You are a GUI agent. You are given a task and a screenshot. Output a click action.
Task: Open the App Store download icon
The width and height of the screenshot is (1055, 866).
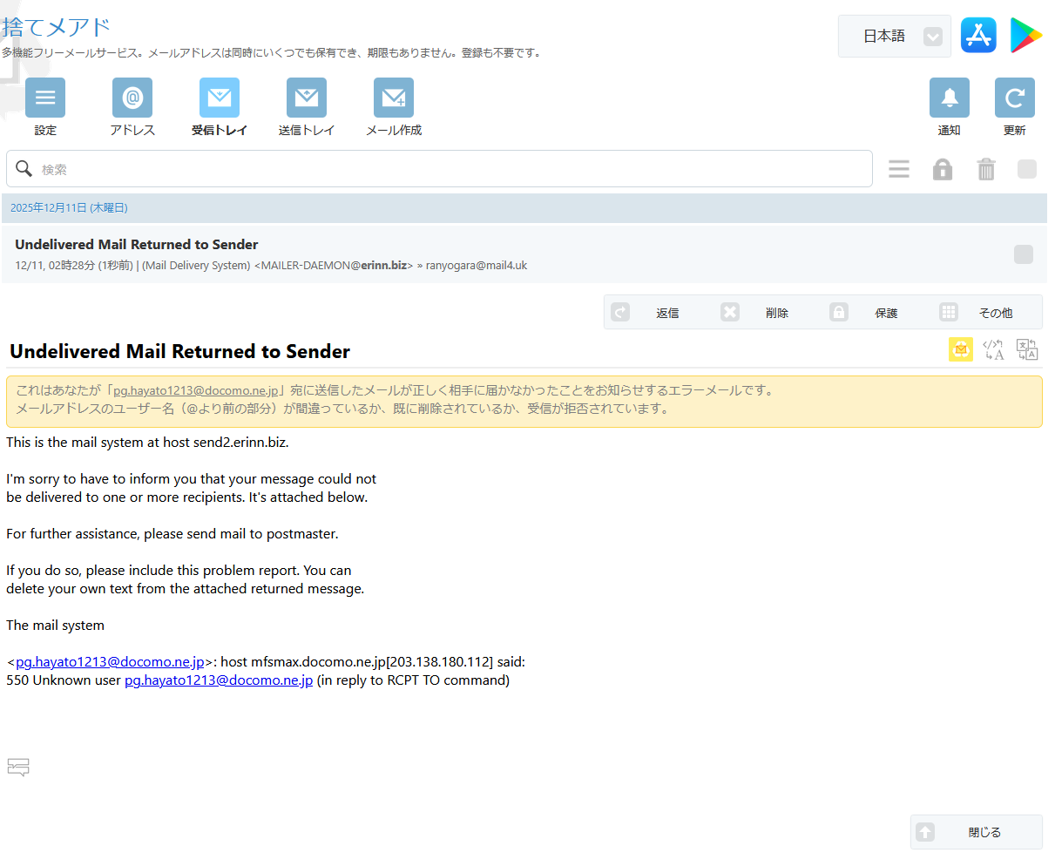pos(978,36)
